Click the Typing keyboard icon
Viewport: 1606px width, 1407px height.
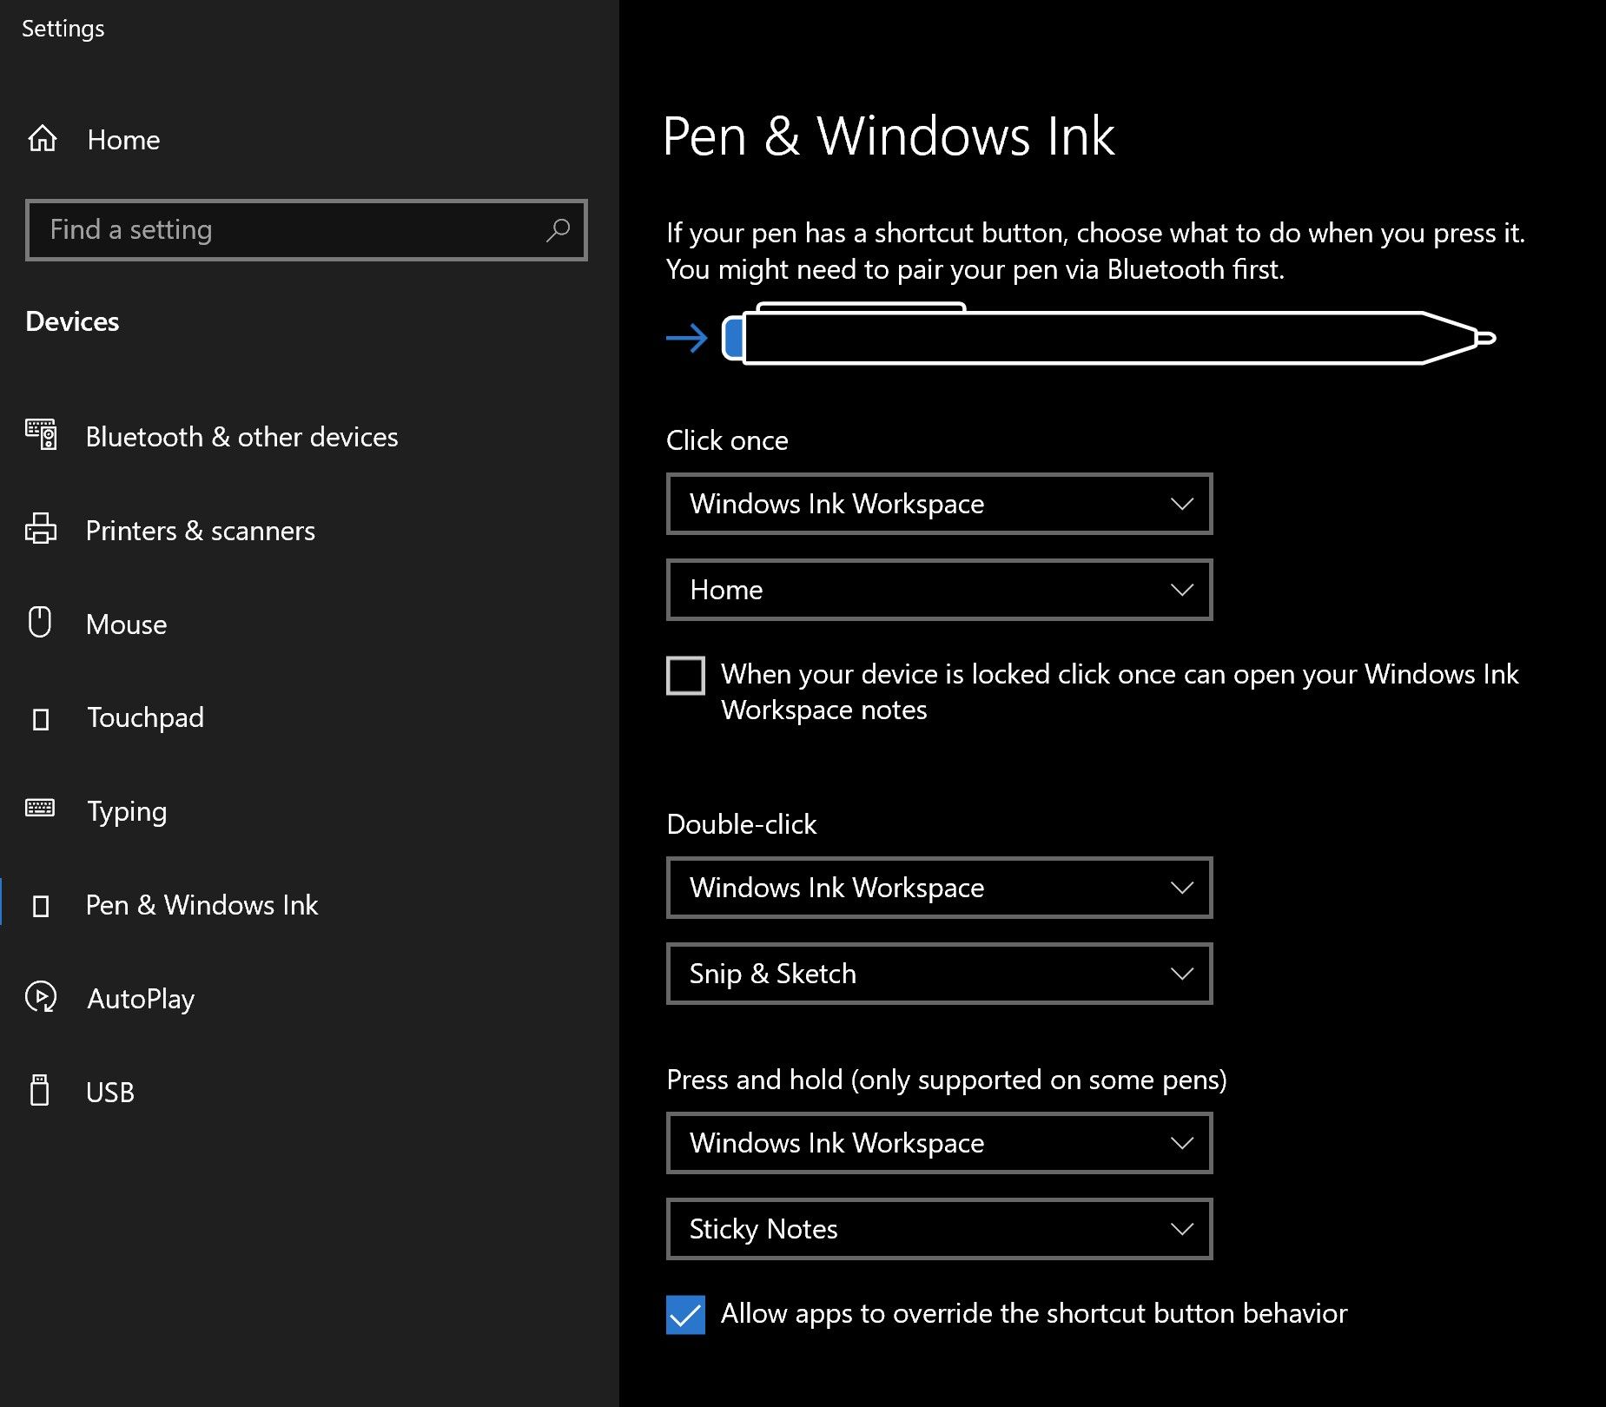click(40, 808)
